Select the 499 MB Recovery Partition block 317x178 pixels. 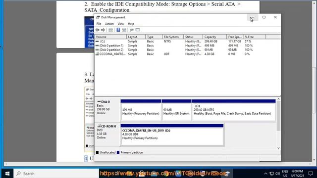[141, 110]
